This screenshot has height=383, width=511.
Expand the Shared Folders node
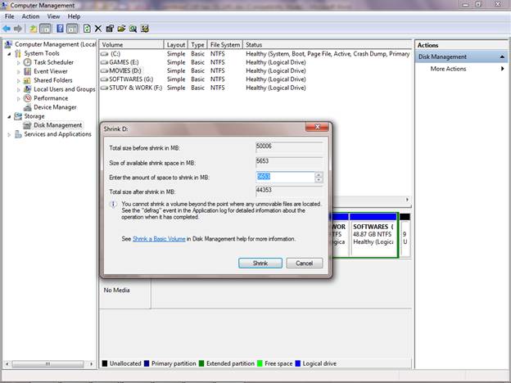[x=19, y=80]
